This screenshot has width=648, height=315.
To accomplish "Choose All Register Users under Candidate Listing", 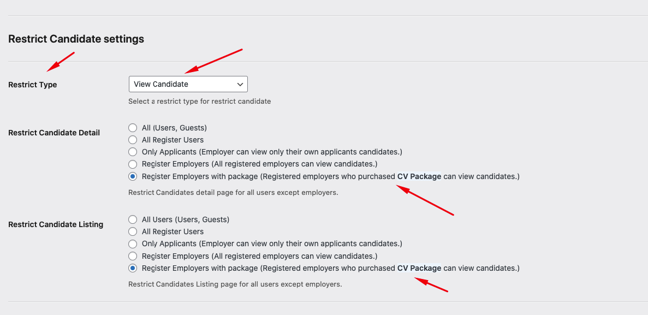I will pos(133,231).
